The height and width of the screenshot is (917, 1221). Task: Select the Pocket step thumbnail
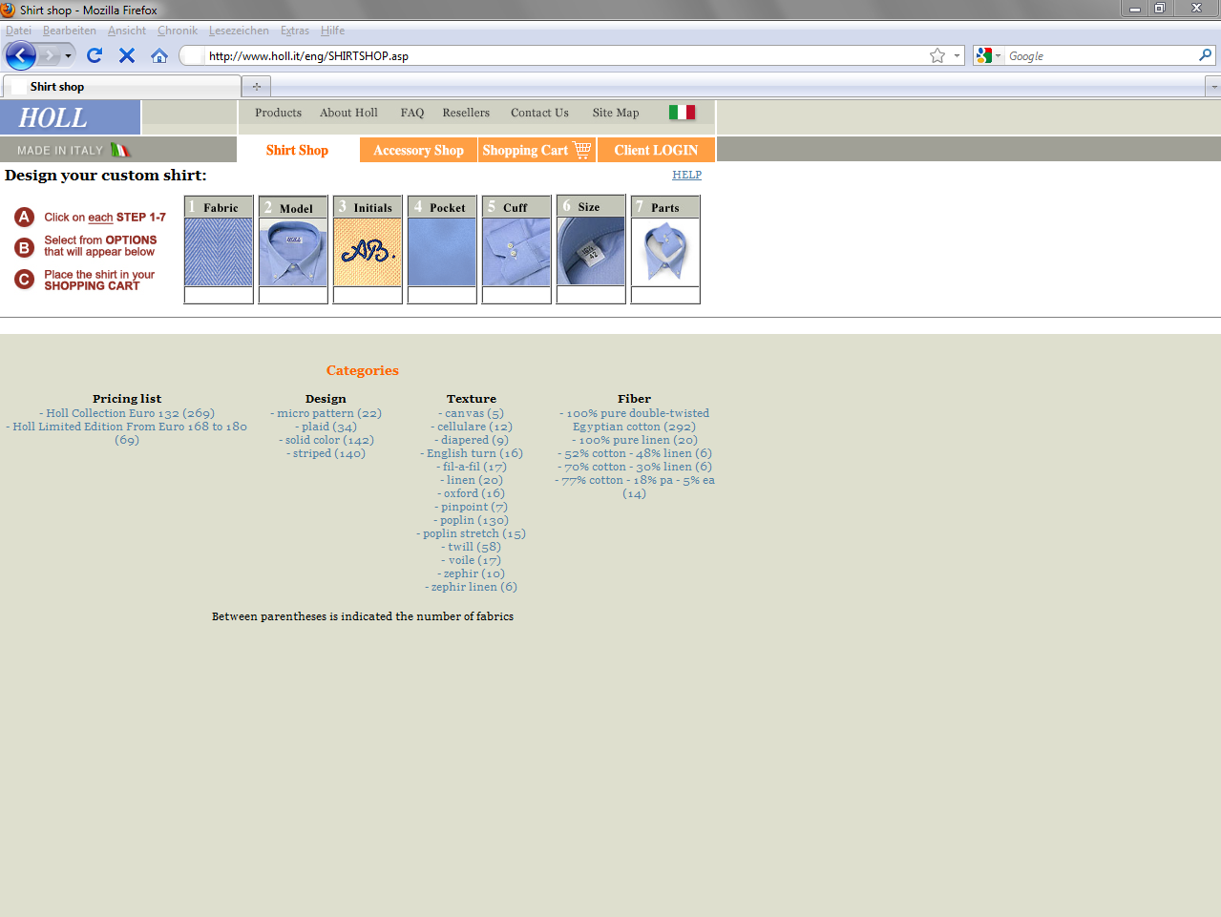point(442,252)
